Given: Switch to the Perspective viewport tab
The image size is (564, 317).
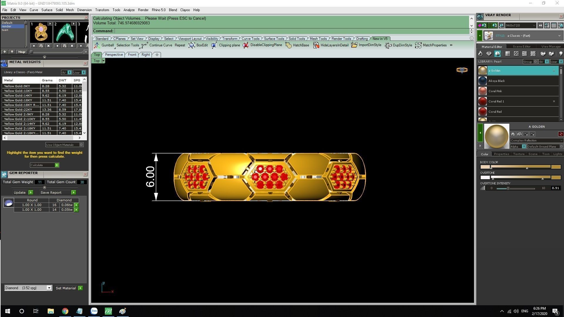Looking at the screenshot, I should click(114, 55).
